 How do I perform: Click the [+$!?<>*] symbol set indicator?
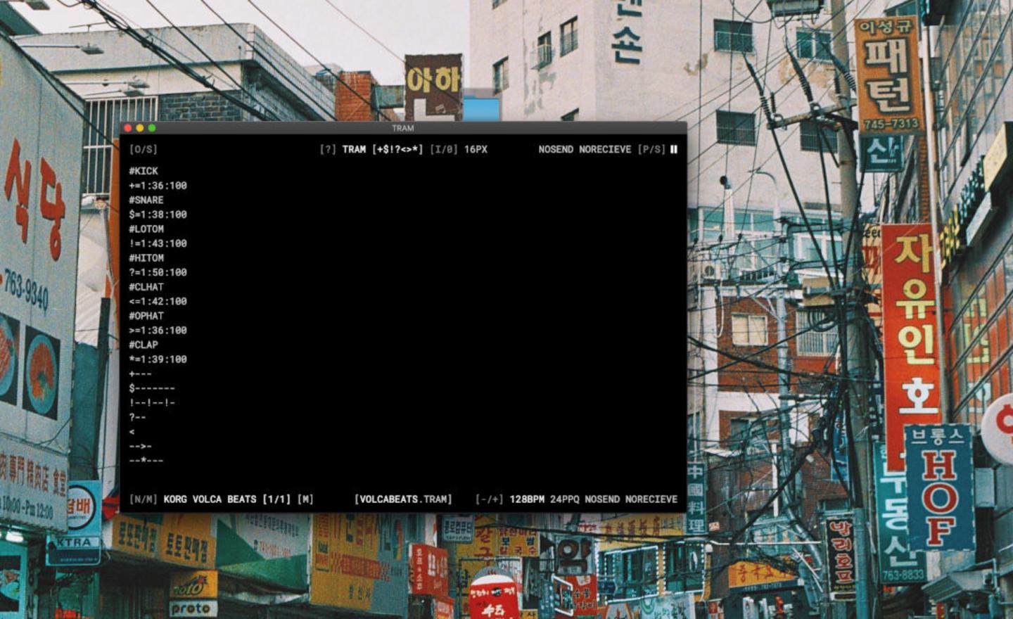tap(397, 149)
